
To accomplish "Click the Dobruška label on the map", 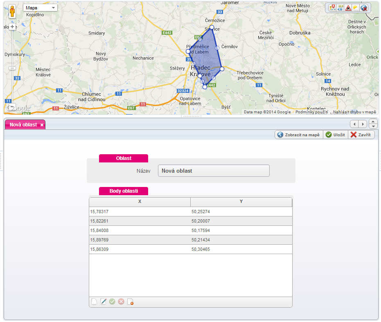I will click(x=300, y=33).
